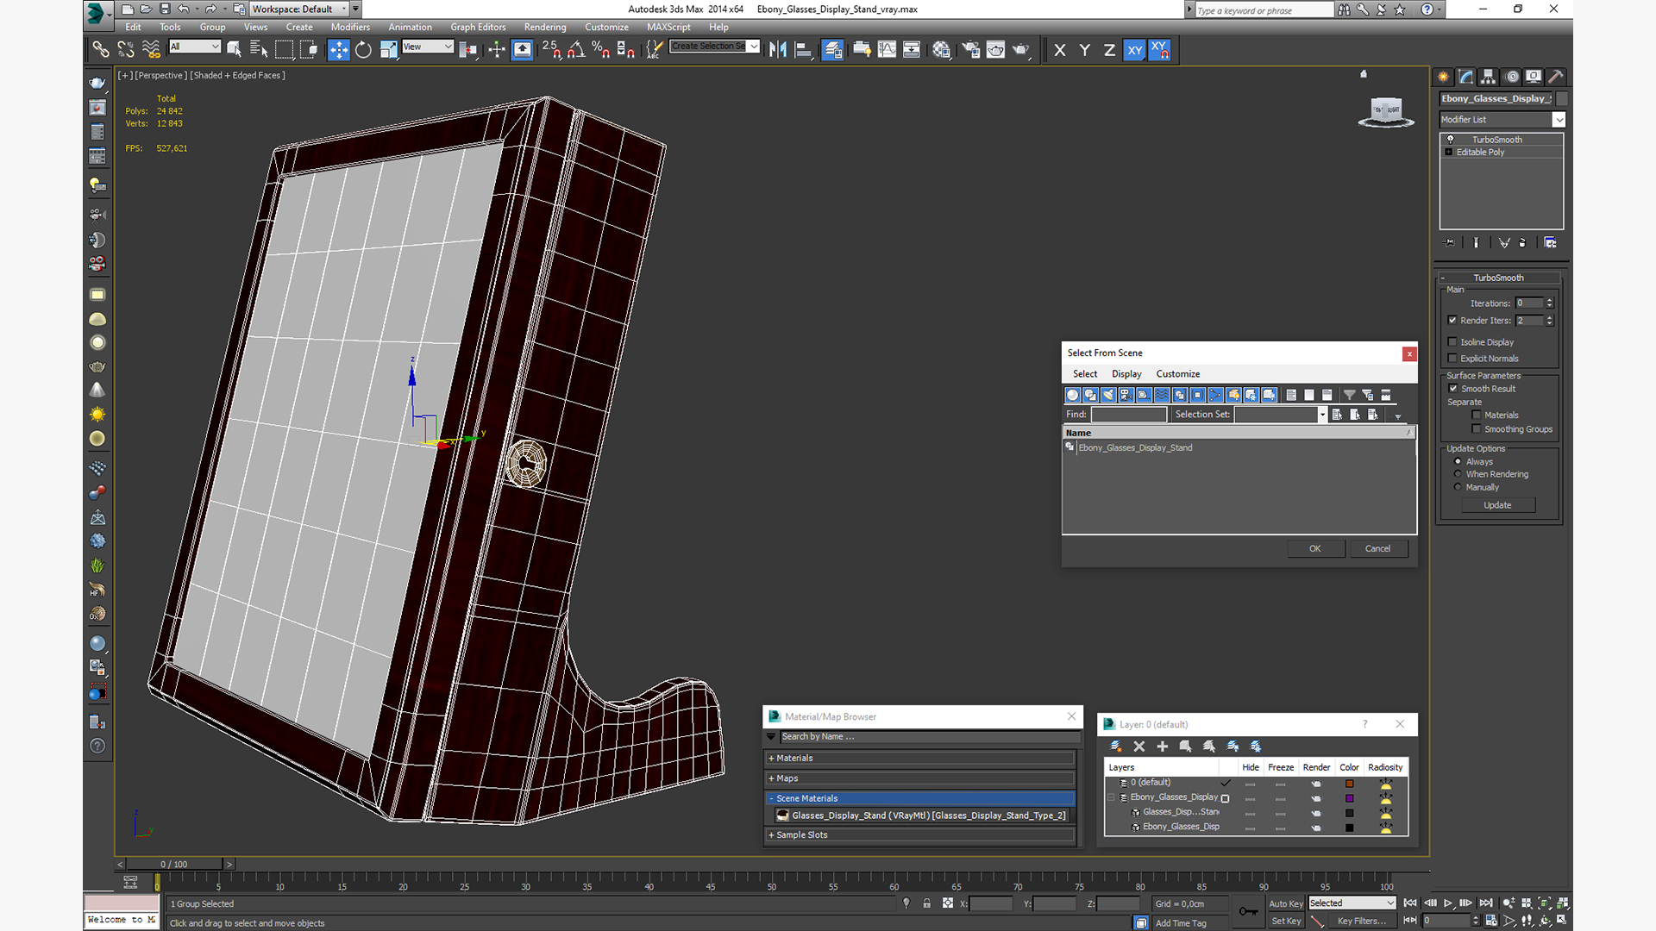Toggle the Percent Snap icon

point(601,50)
